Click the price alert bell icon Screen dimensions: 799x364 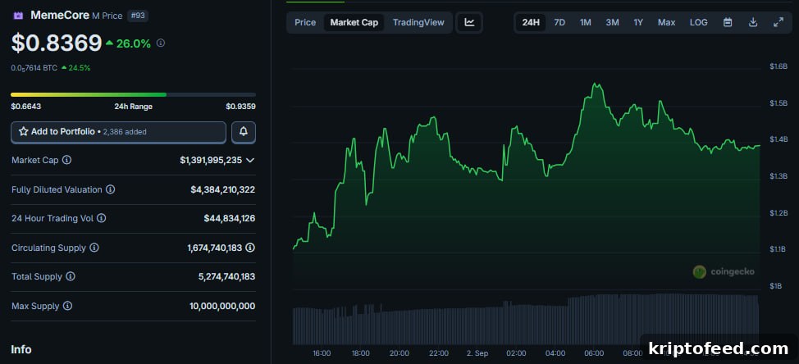tap(244, 132)
